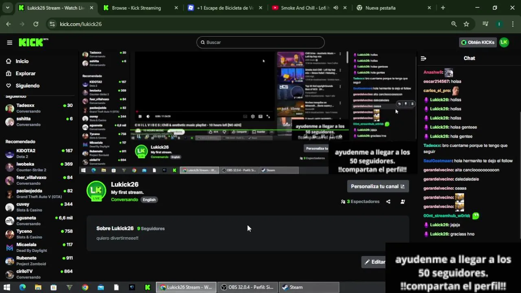
Task: Open agusneta channel in sidebar
Action: click(39, 221)
